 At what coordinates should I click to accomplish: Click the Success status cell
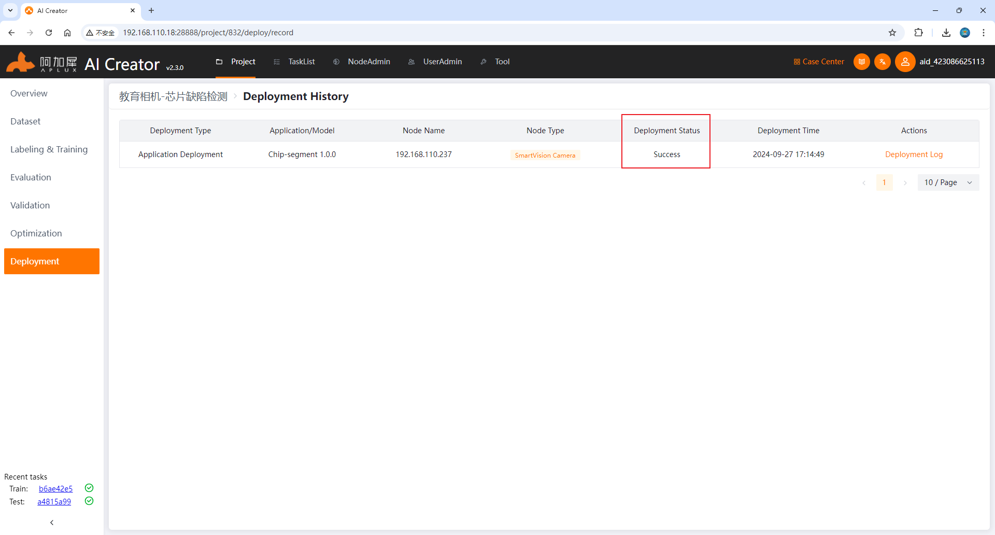click(666, 154)
